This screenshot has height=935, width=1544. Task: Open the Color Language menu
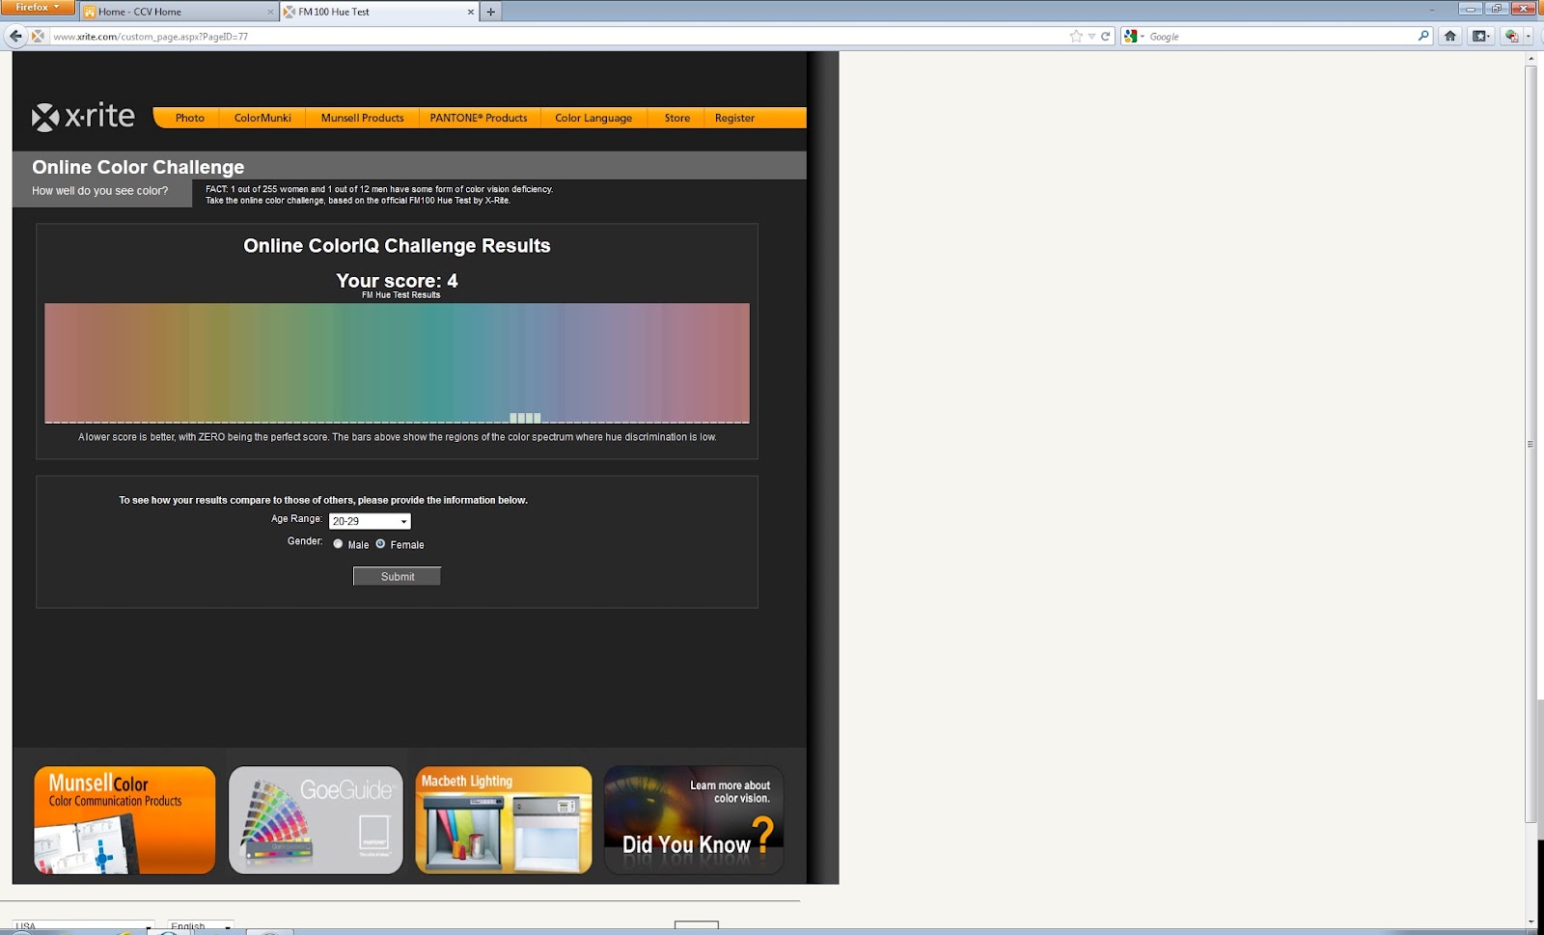pyautogui.click(x=593, y=118)
